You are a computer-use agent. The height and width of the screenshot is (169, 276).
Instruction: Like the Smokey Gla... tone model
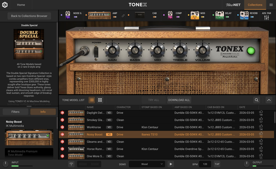[261, 119]
